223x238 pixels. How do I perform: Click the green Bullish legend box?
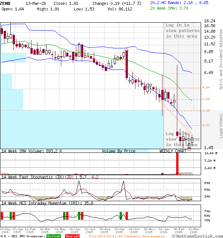pyautogui.click(x=54, y=236)
